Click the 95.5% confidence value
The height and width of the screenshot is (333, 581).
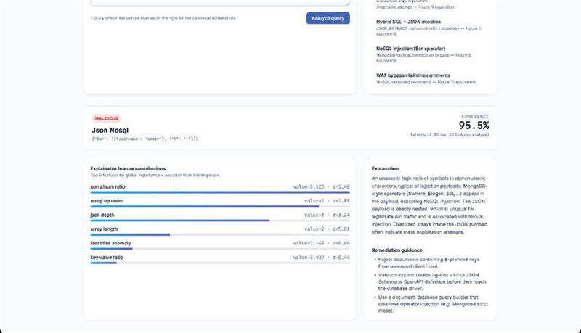click(474, 126)
